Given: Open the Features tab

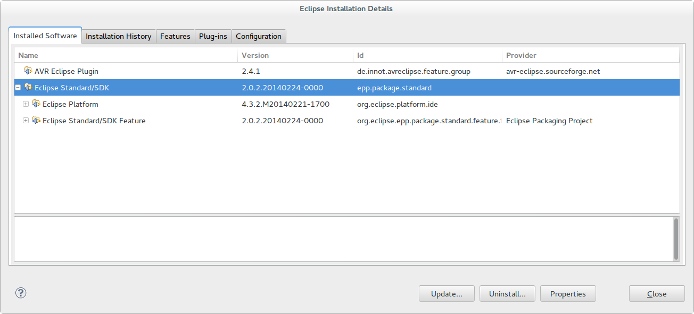Looking at the screenshot, I should (175, 36).
